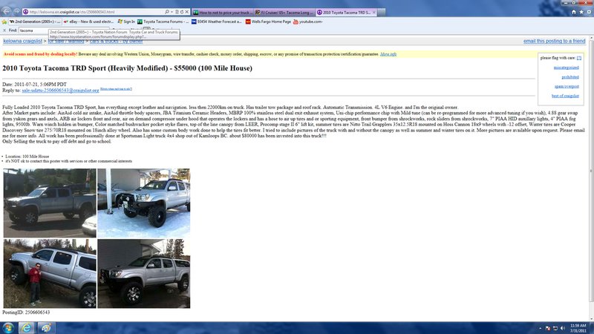This screenshot has width=594, height=334.
Task: Switch to the FJ Cruiser Tacoma tab
Action: tap(284, 13)
